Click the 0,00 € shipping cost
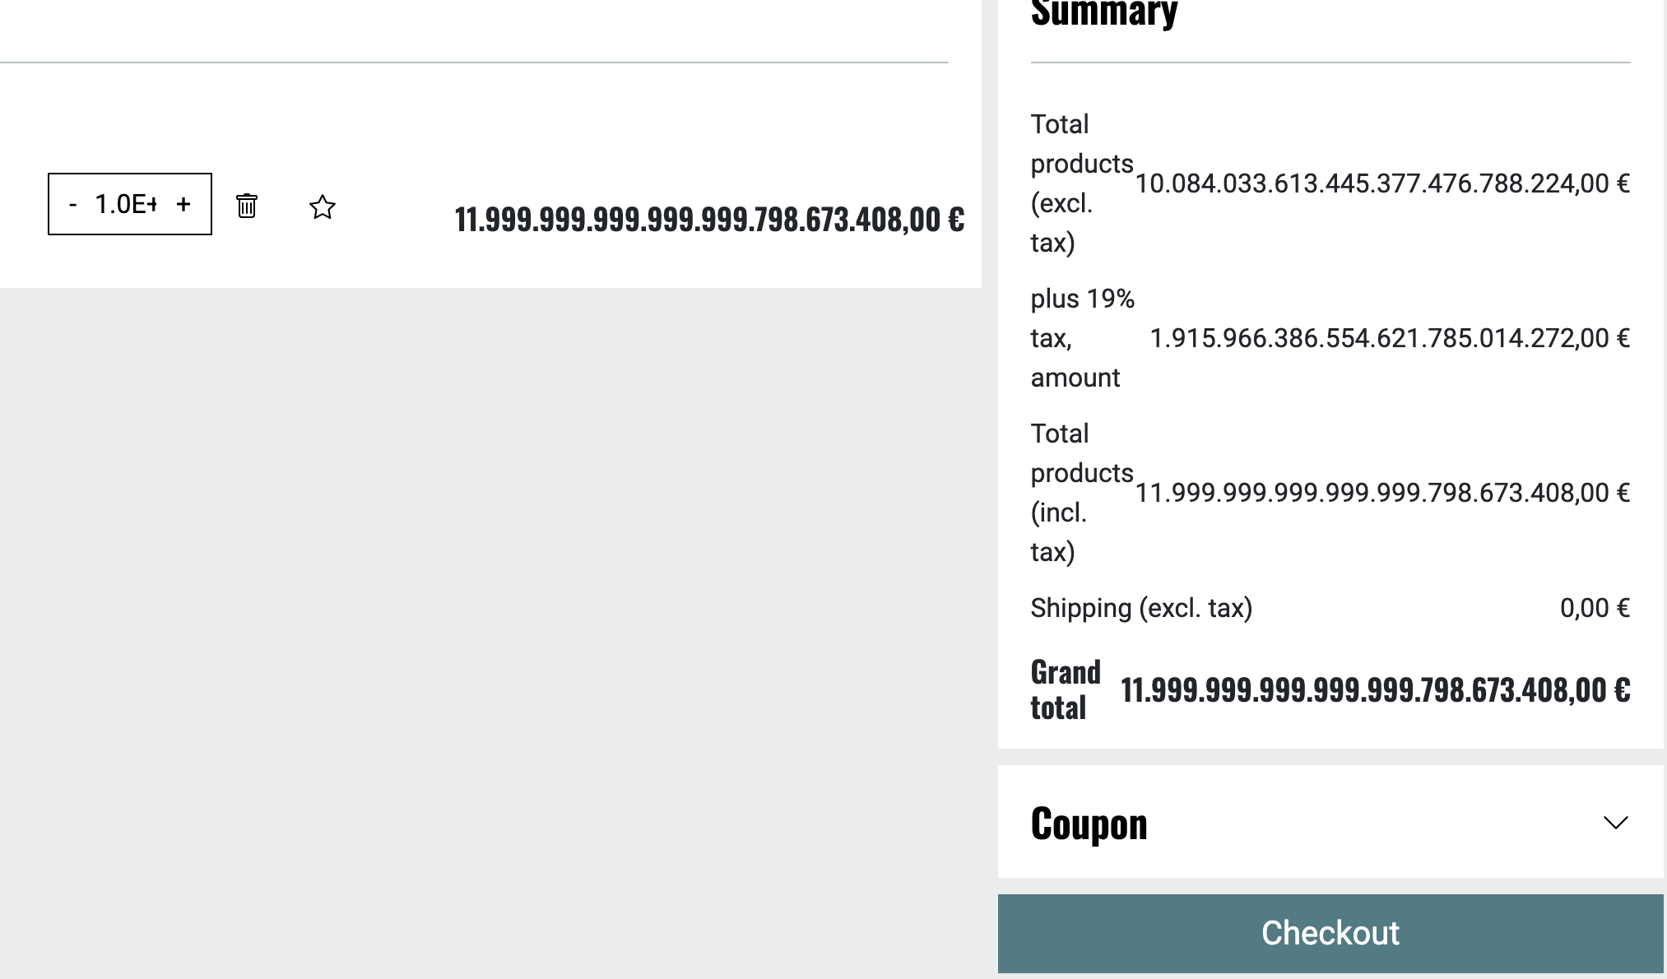Viewport: 1667px width, 979px height. click(1594, 608)
